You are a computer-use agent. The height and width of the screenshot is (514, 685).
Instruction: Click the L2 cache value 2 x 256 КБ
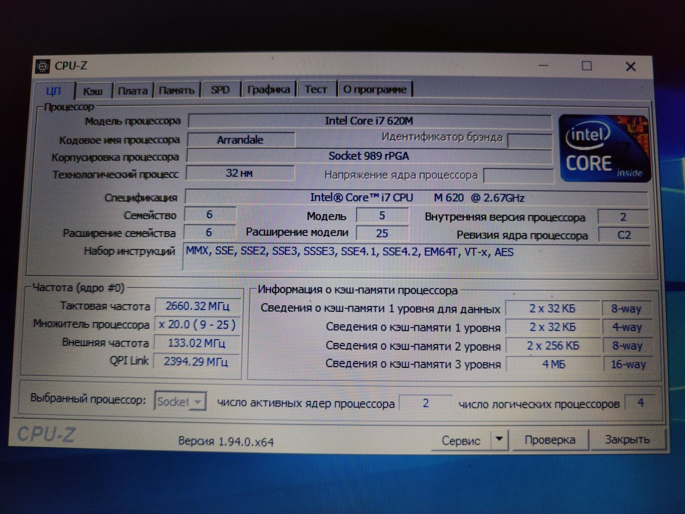coord(553,346)
